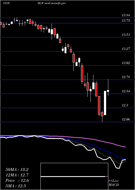
Task: Click the NYSE exchange label
Action: coord(6,3)
